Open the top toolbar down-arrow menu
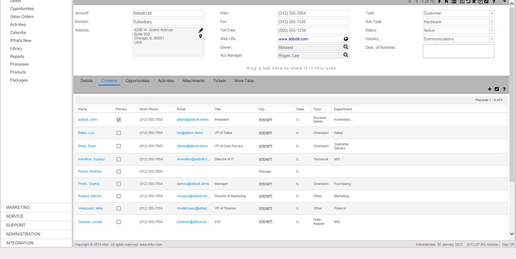516x259 pixels. coord(504,1)
